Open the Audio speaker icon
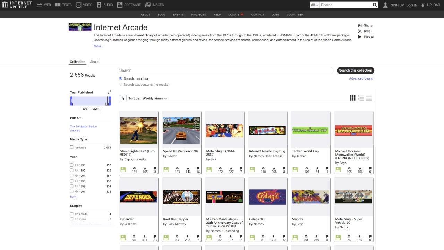The width and height of the screenshot is (444, 250). (99, 5)
